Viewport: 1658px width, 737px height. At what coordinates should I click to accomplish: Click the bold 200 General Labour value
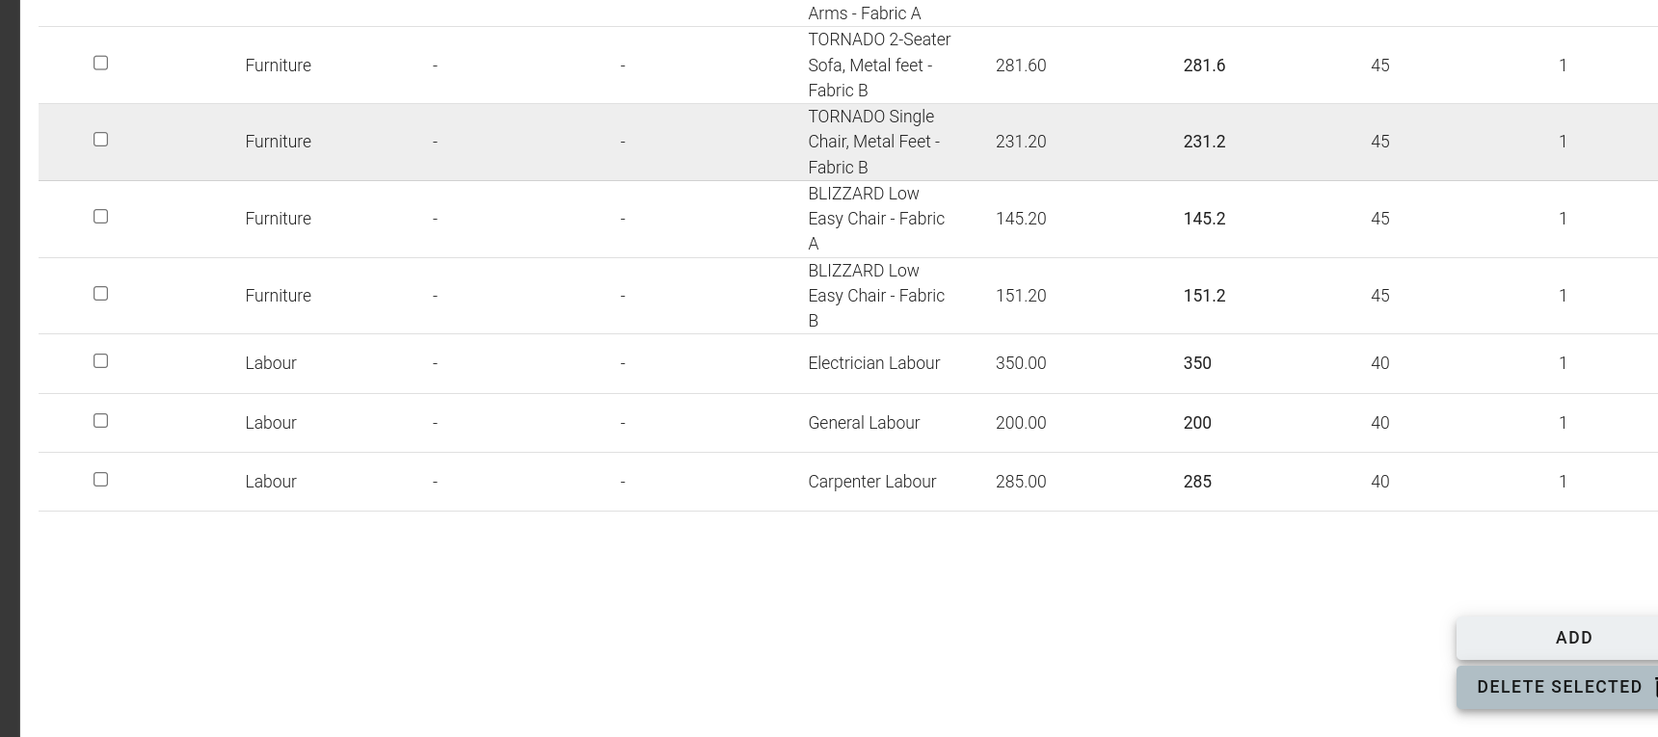pyautogui.click(x=1197, y=423)
